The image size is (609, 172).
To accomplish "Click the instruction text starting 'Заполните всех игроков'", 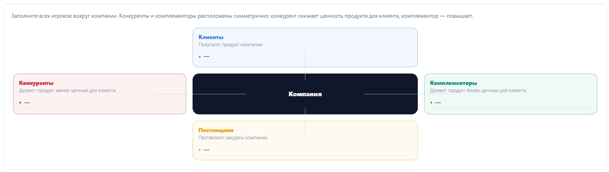I will 242,16.
